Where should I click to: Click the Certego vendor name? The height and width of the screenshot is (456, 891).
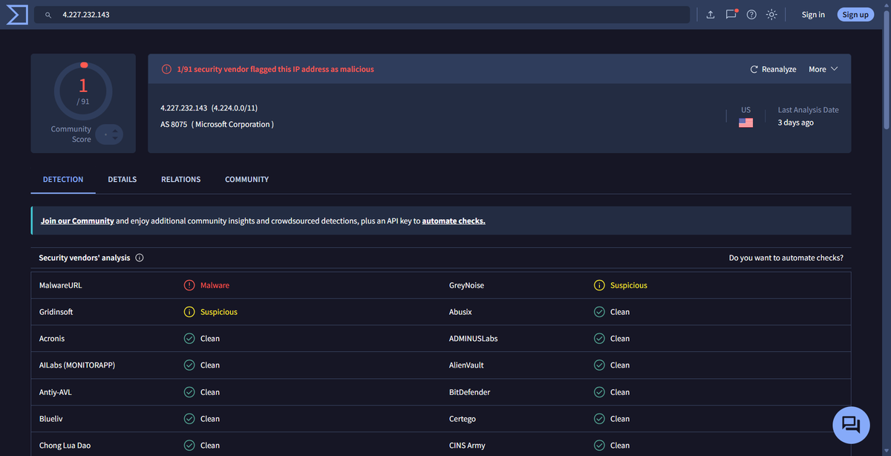[x=463, y=419]
